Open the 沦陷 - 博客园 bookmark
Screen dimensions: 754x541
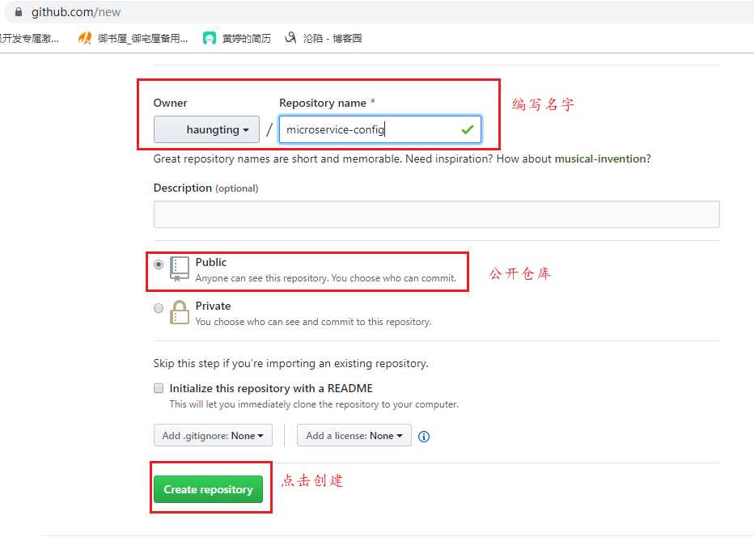[323, 38]
